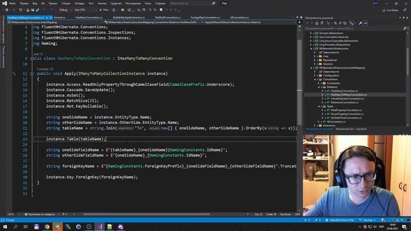
Task: Click the repository name in the status bar
Action: click(340, 220)
